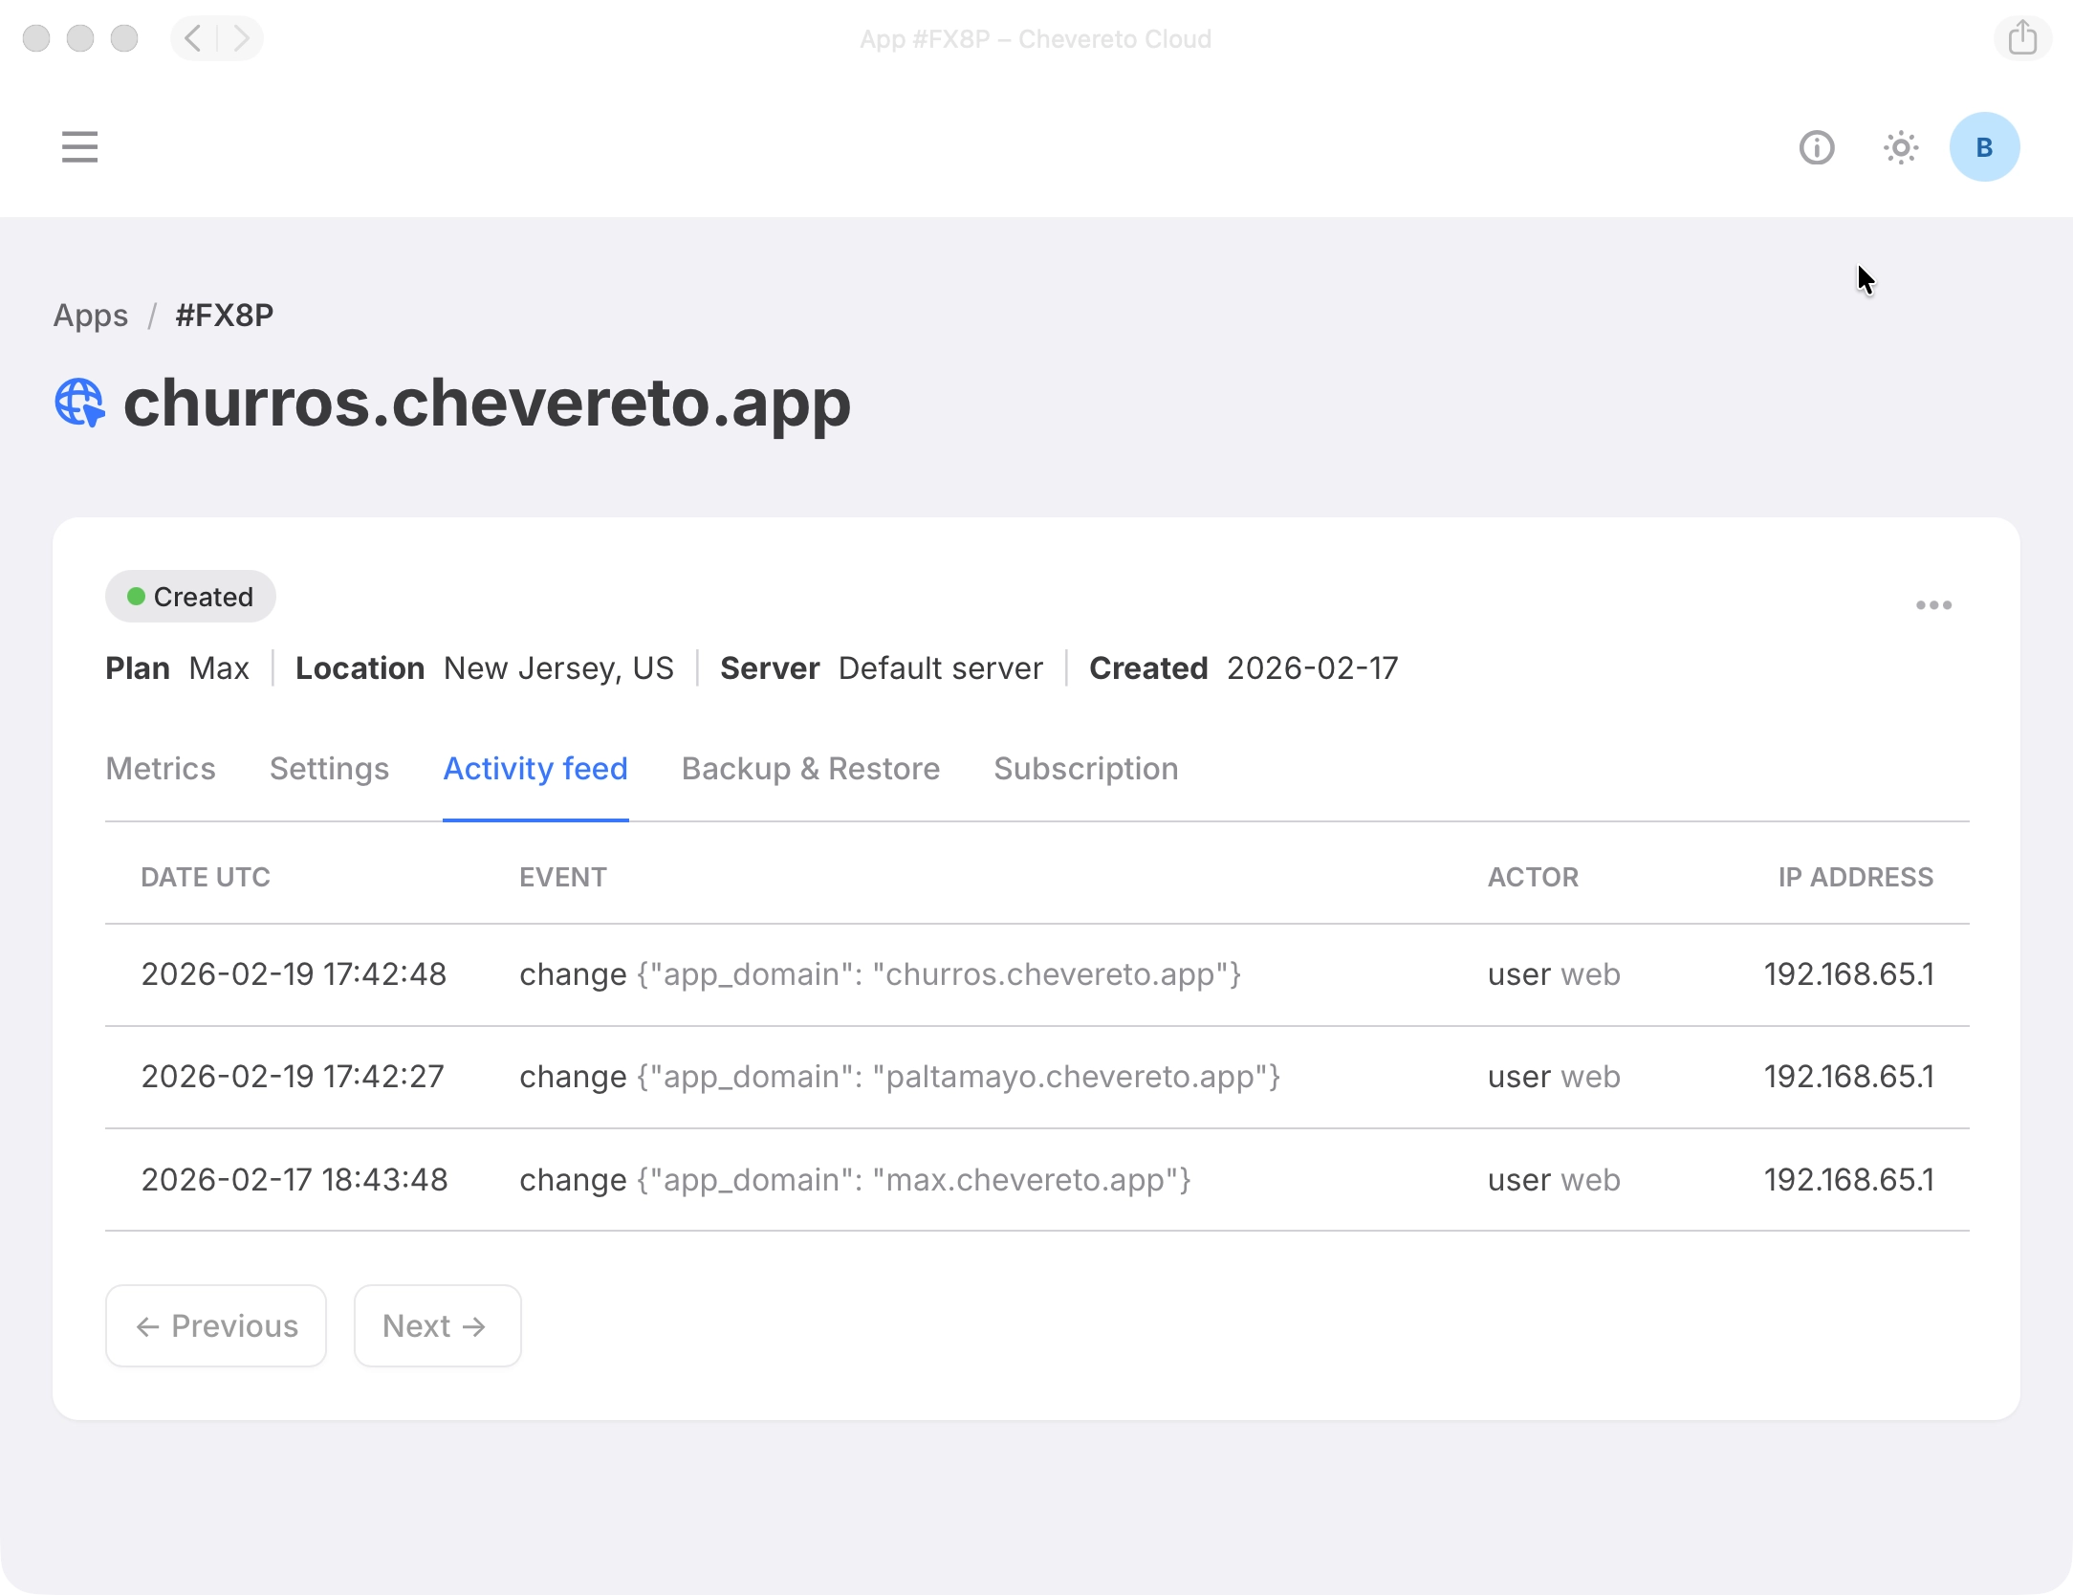Go forward with the browser forward arrow
The width and height of the screenshot is (2073, 1595).
coord(240,38)
